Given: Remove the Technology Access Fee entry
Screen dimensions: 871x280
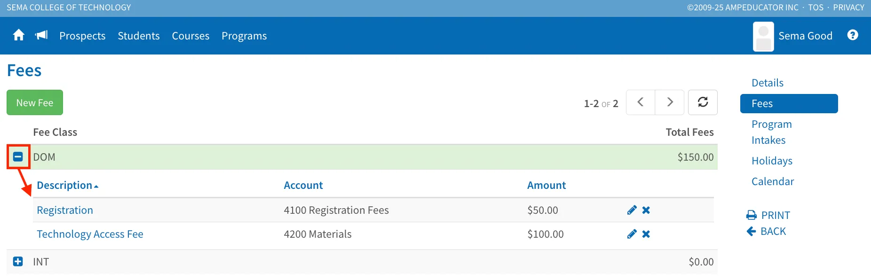Looking at the screenshot, I should (646, 234).
